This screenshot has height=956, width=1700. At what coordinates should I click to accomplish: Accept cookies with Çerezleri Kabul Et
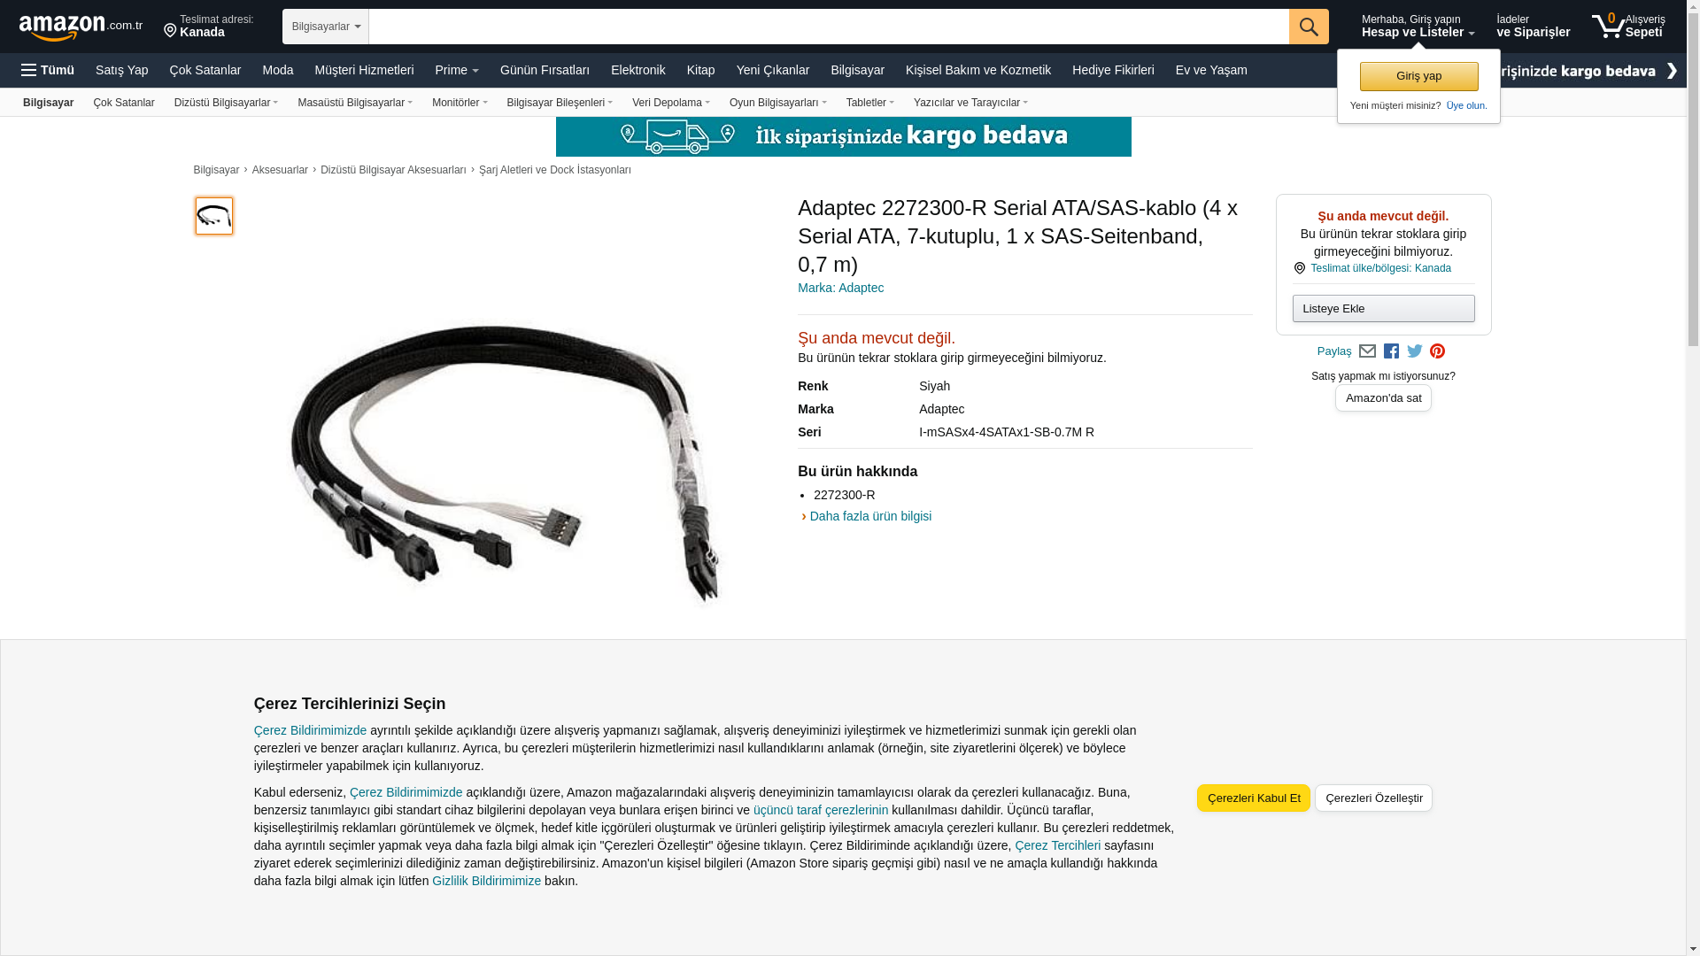1254,798
